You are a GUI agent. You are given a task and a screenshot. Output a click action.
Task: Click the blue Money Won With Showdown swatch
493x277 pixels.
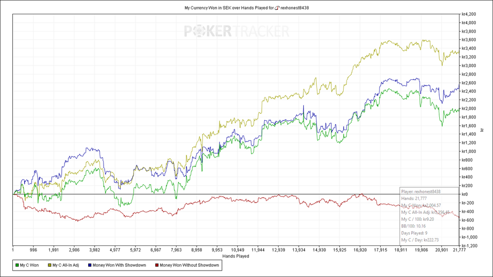pos(90,265)
